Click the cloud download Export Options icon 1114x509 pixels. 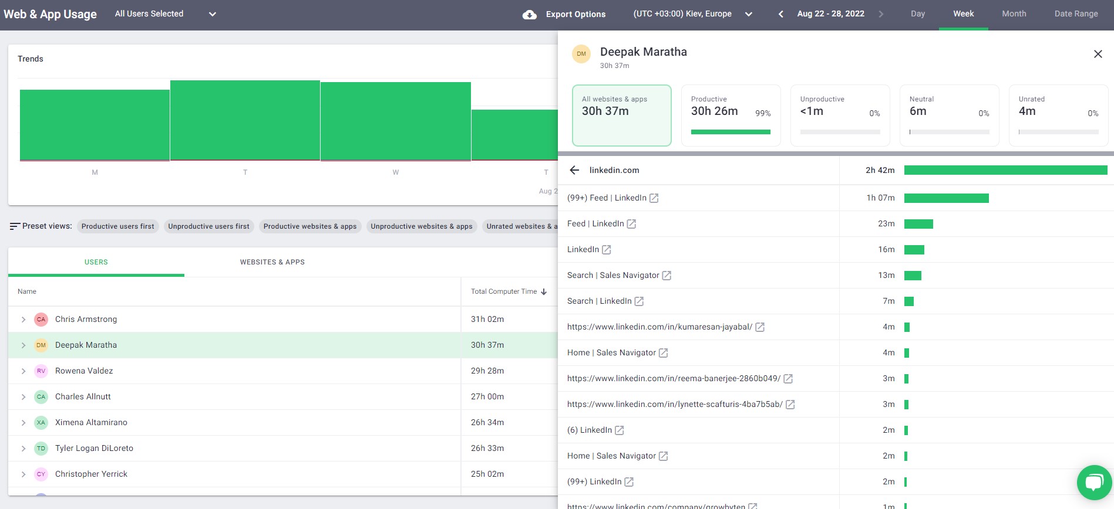pyautogui.click(x=529, y=15)
